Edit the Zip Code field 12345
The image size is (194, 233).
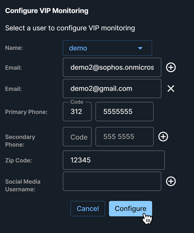pyautogui.click(x=114, y=160)
